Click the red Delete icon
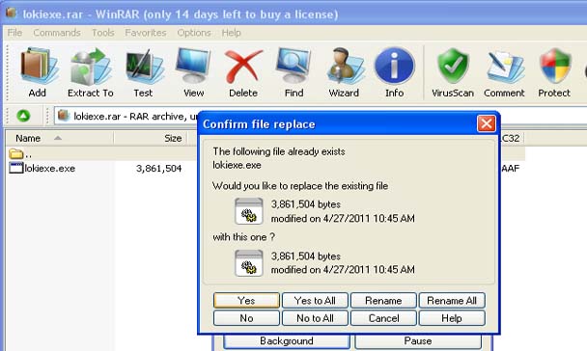The image size is (587, 351). pos(243,67)
